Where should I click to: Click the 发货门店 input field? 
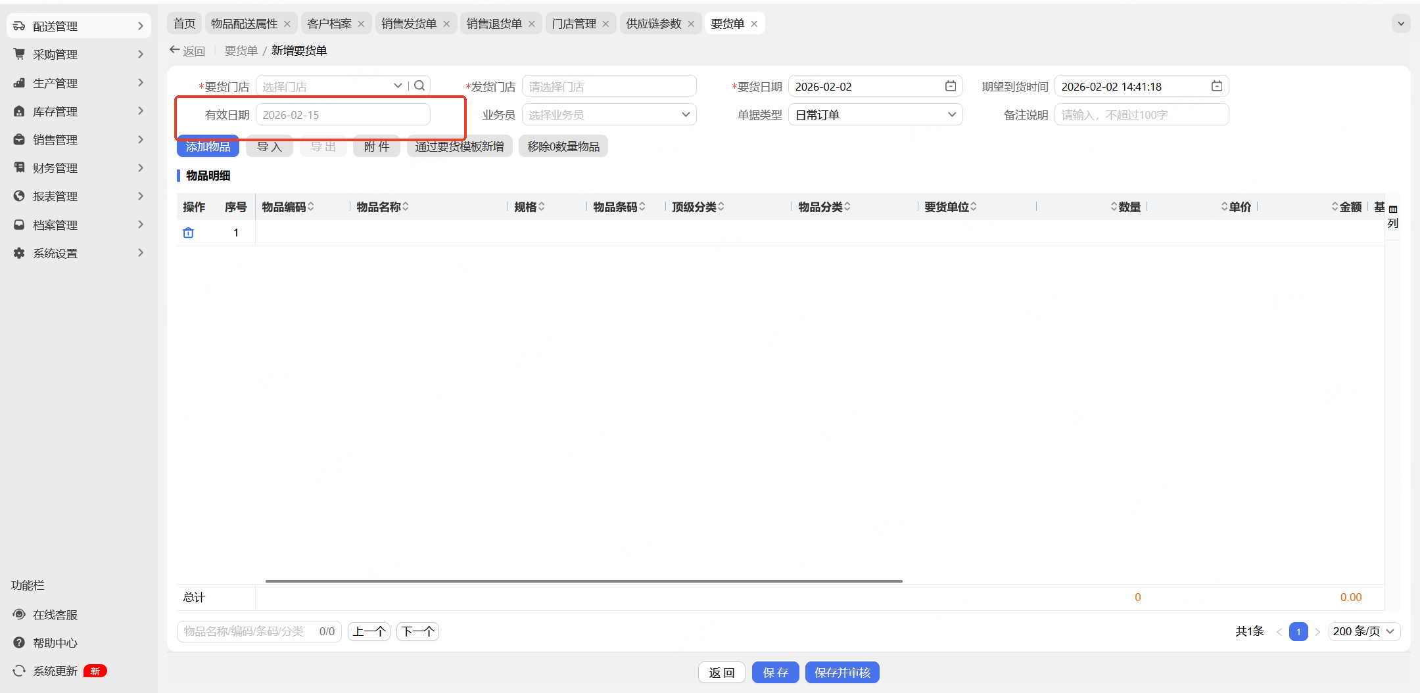609,86
